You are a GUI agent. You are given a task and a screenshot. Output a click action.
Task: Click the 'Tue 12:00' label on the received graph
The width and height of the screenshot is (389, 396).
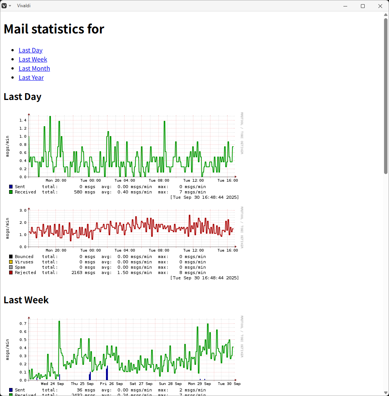[x=193, y=180]
